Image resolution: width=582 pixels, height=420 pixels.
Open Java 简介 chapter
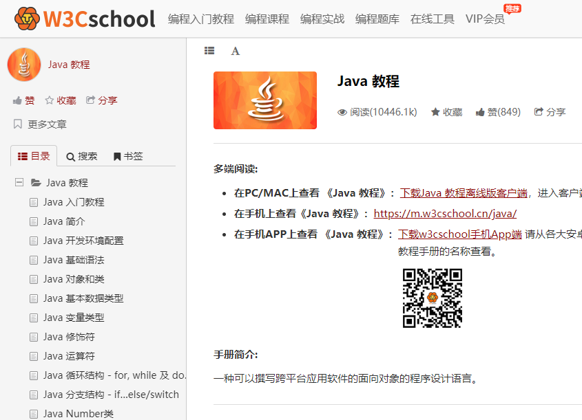pos(64,221)
